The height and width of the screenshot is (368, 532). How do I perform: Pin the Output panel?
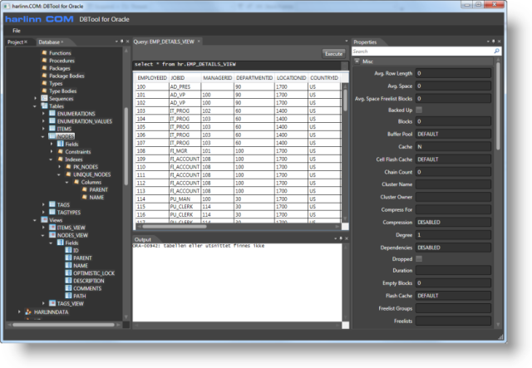[x=341, y=238]
